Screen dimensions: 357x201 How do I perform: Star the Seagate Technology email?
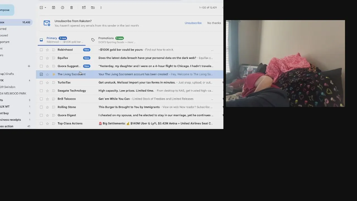47,91
